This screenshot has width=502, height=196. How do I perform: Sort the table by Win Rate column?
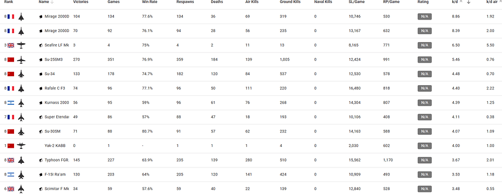pyautogui.click(x=150, y=2)
